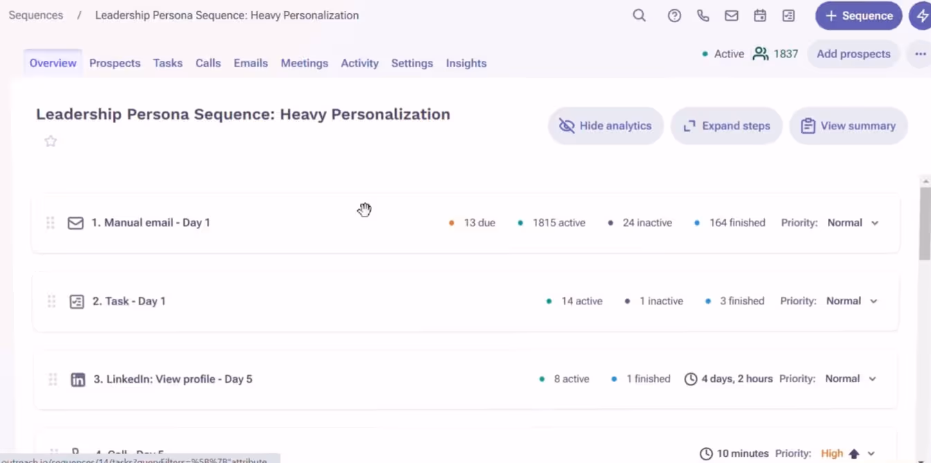Click the phone call icon in the header

tap(703, 15)
